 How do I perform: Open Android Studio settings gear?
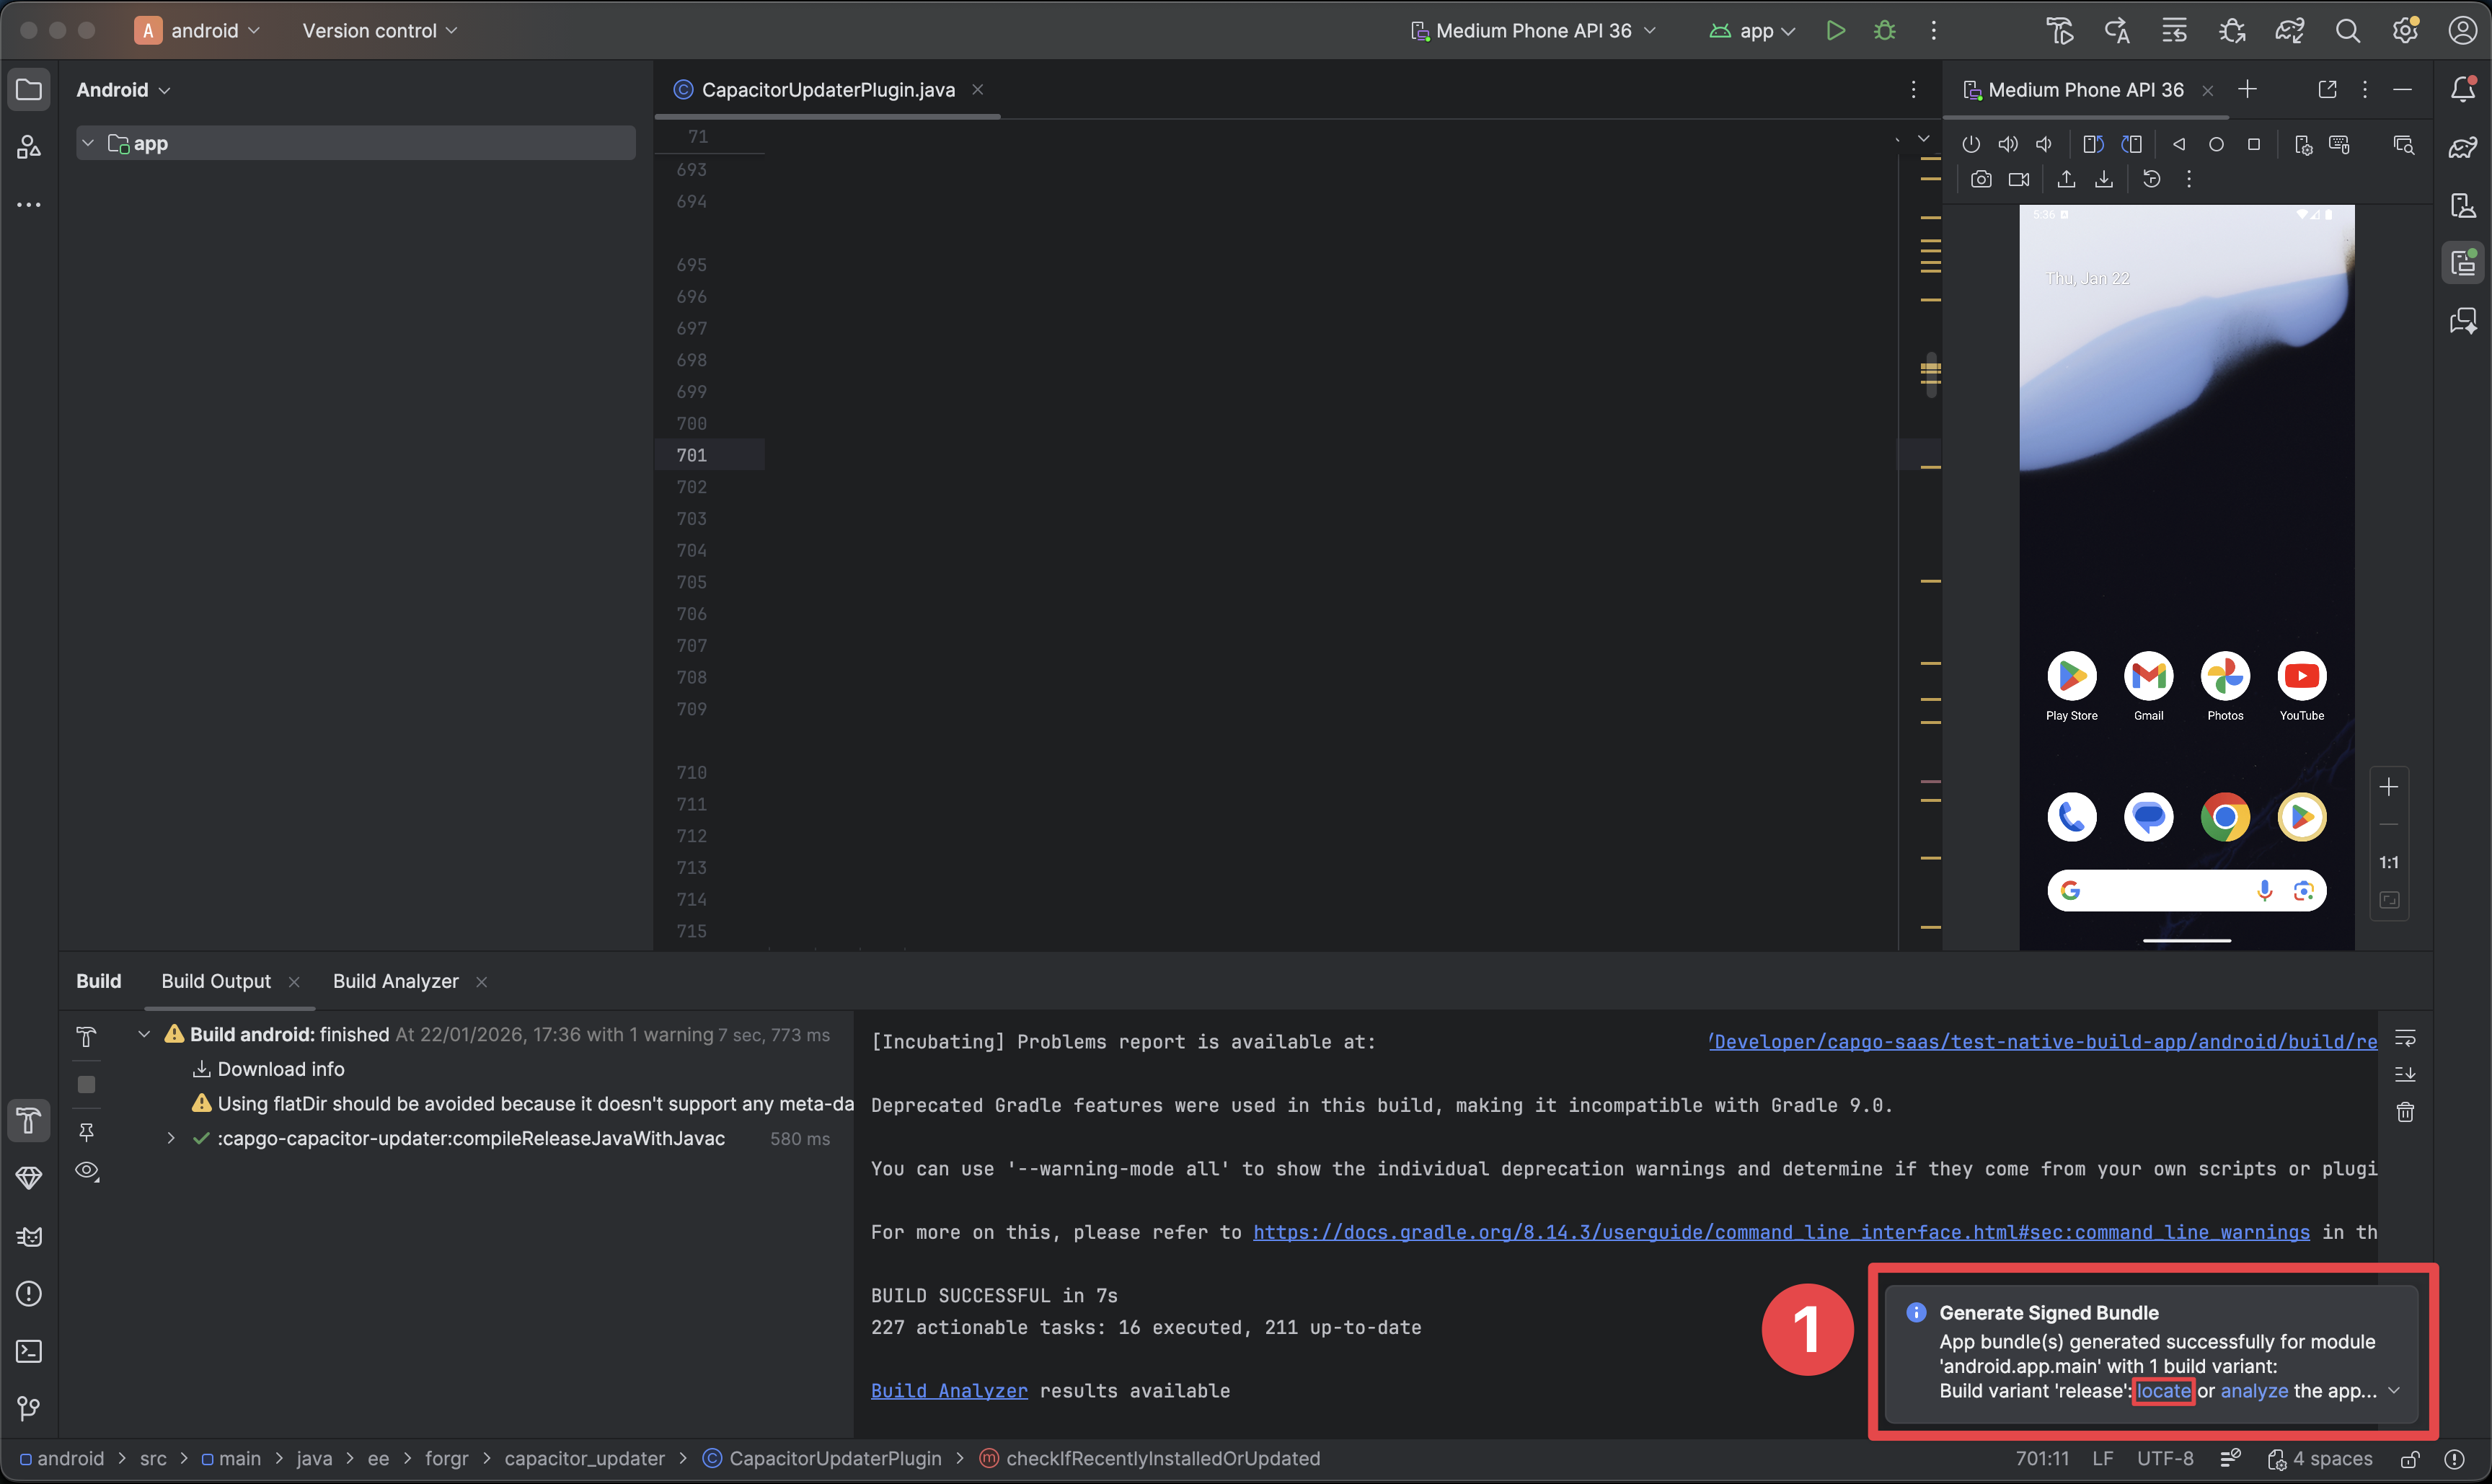tap(2405, 30)
